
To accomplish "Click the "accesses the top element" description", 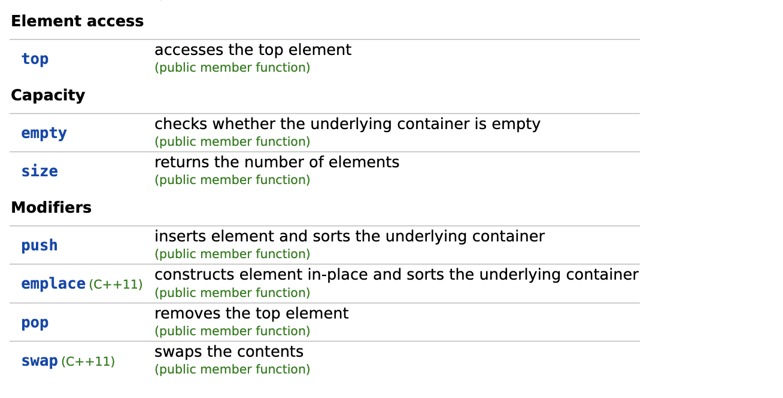I will [253, 50].
